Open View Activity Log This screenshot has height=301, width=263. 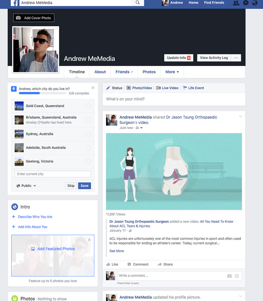(214, 58)
